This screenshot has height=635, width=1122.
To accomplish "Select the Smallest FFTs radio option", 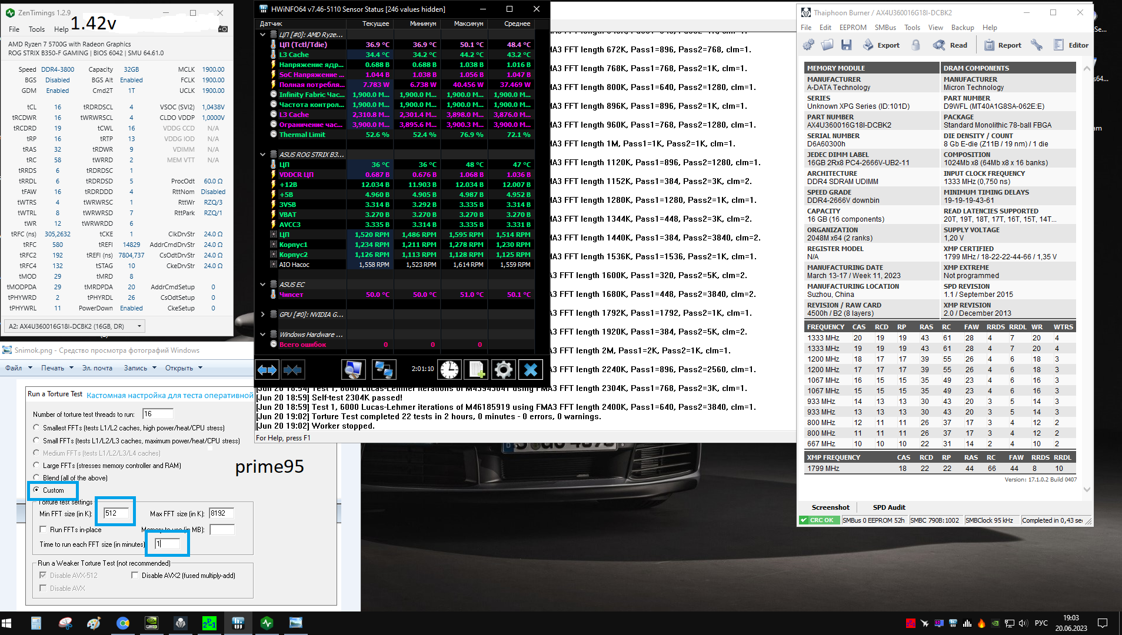I will [36, 427].
